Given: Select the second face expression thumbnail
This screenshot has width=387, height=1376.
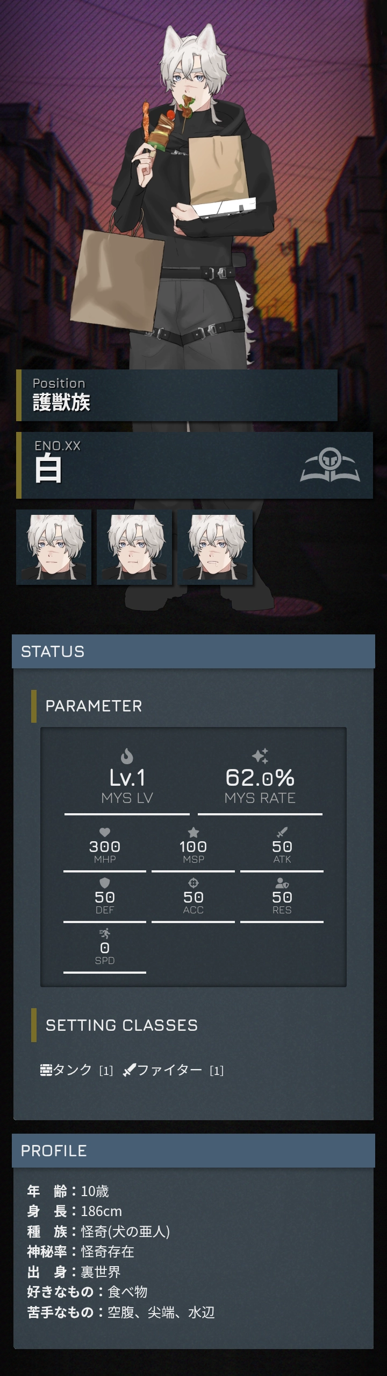Looking at the screenshot, I should [134, 547].
